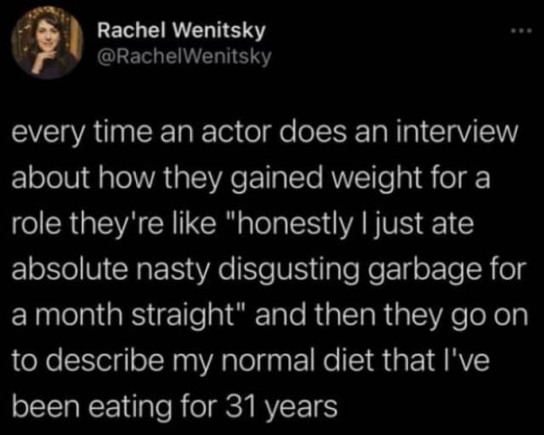The image size is (544, 435).
Task: Click the @RachelWenitsky handle
Action: click(182, 54)
